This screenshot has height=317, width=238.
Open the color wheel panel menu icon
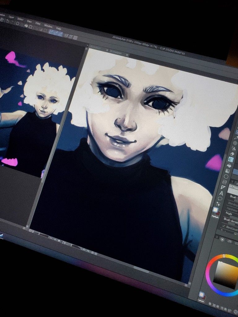[217, 237]
